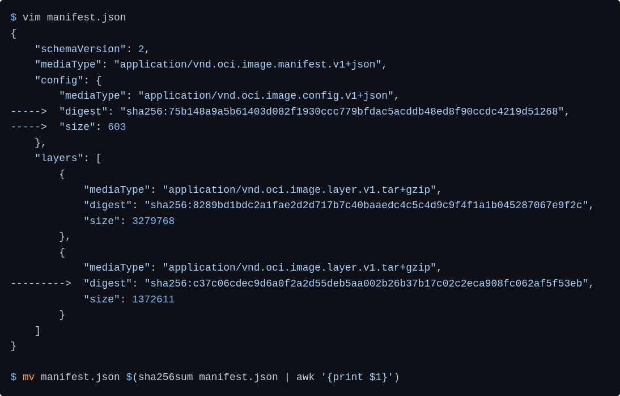Select the image.config.v1+json media type value
The height and width of the screenshot is (396, 620).
tap(266, 96)
